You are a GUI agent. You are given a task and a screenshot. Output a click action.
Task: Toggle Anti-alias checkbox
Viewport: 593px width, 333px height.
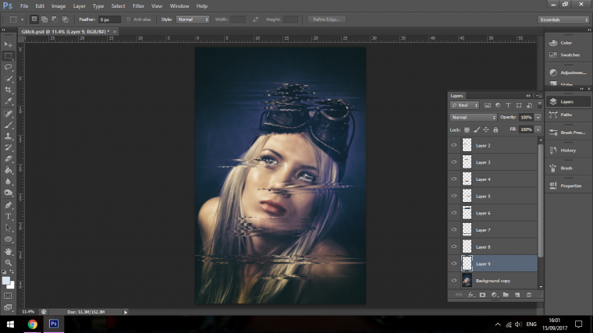point(129,19)
